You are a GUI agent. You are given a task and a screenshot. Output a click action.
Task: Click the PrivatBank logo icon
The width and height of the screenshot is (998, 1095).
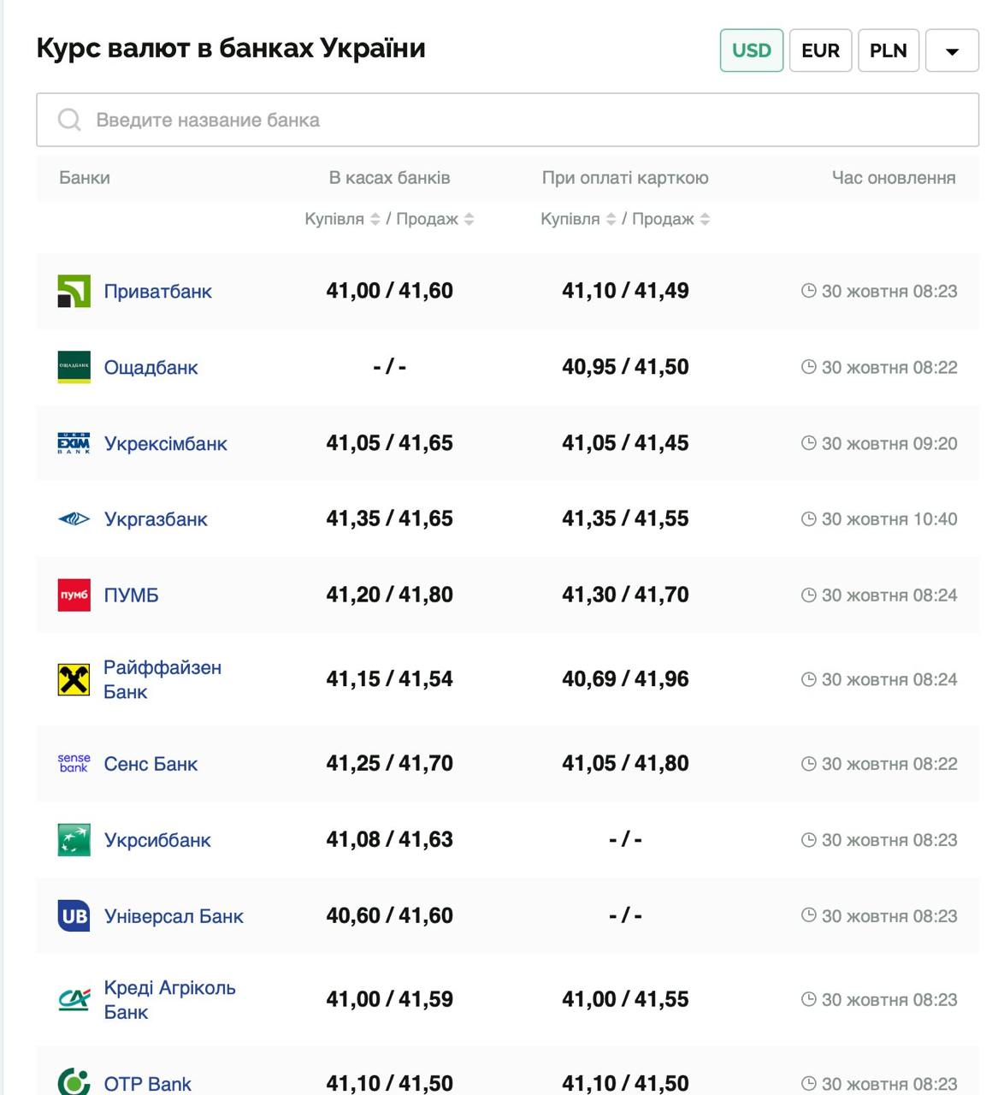[74, 292]
